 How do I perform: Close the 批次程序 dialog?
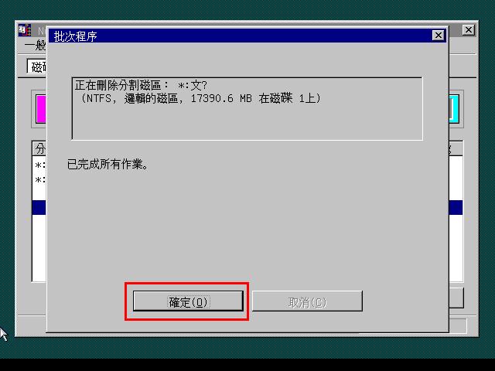pyautogui.click(x=439, y=35)
